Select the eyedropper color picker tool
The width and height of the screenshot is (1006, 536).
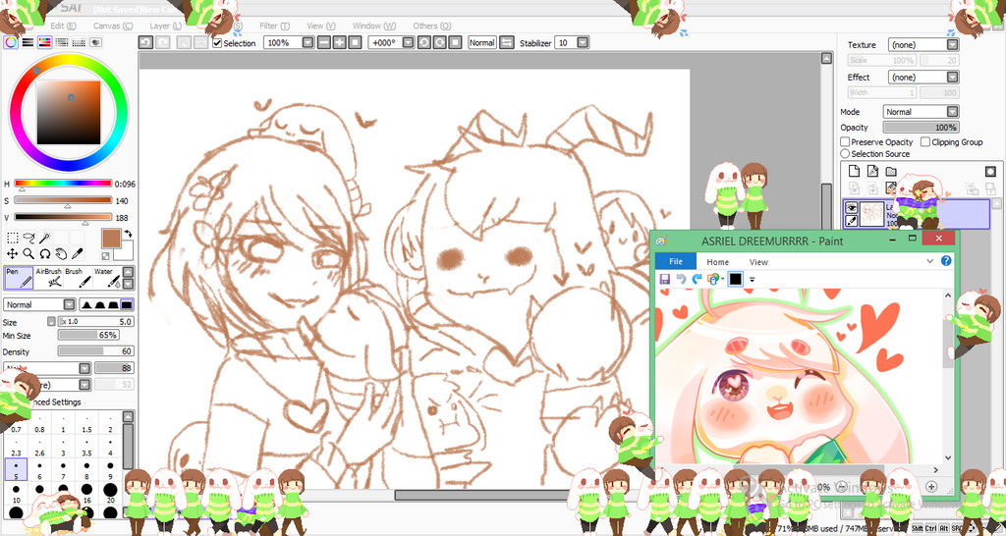point(77,254)
